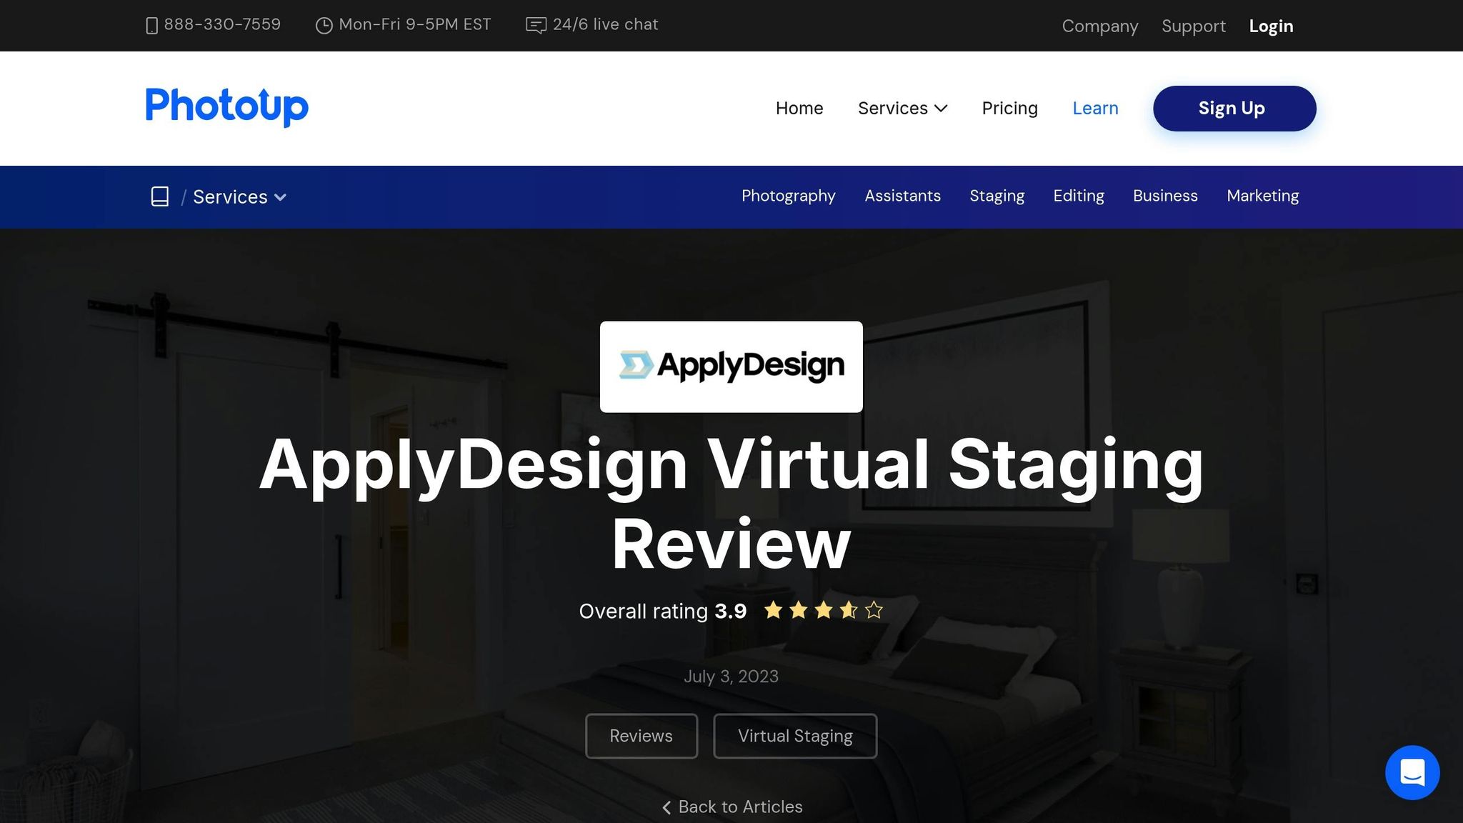Call the 888-330-7559 phone number
This screenshot has width=1463, height=823.
tap(222, 24)
